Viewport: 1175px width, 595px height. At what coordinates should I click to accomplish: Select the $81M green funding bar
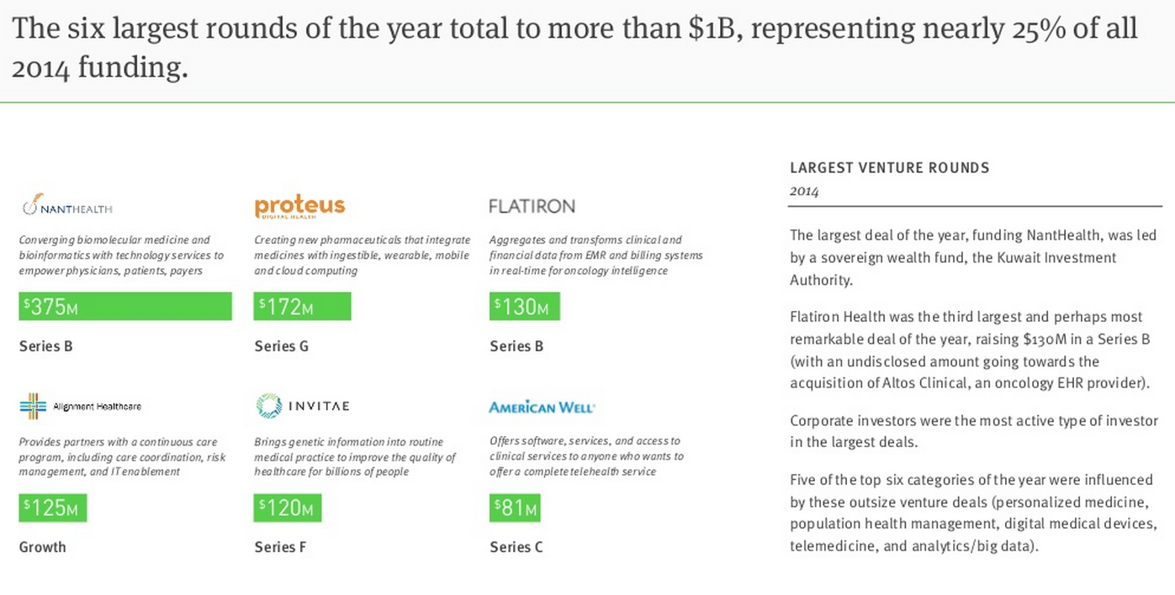[x=515, y=508]
